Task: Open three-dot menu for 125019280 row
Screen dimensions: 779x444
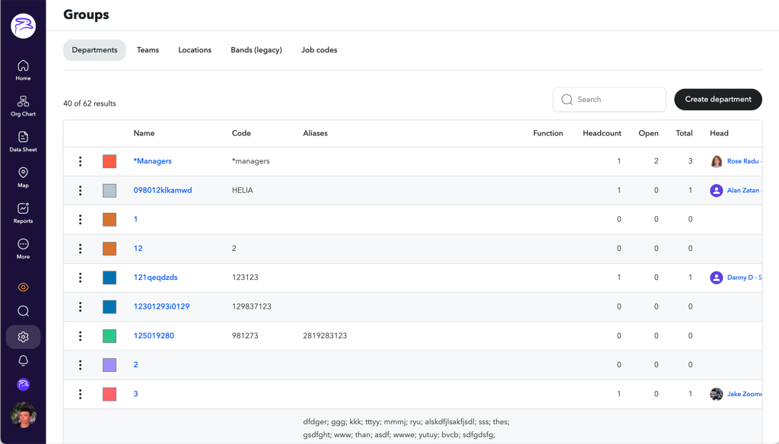Action: tap(80, 336)
